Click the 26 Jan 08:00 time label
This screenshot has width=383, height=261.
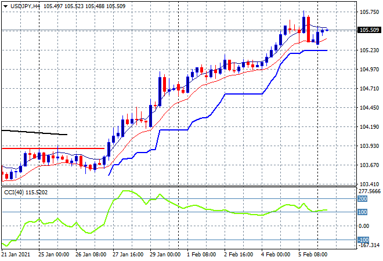91,255
